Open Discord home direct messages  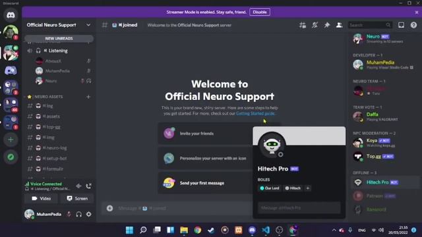click(x=11, y=15)
